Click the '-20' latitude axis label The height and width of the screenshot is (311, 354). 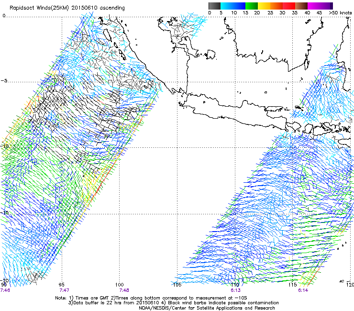(x=5, y=280)
